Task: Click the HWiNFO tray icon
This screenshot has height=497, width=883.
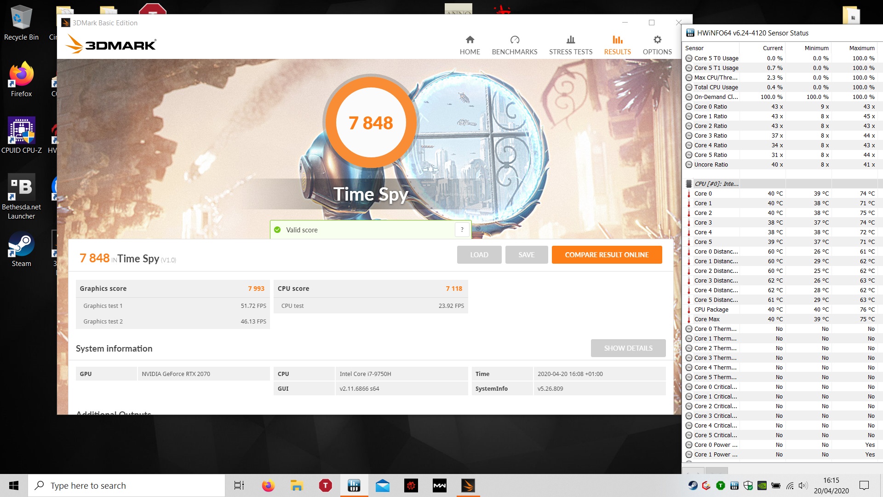Action: click(x=734, y=485)
